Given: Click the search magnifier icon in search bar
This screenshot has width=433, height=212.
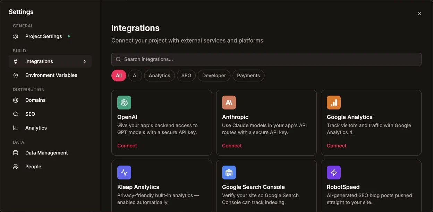Looking at the screenshot, I should [x=118, y=59].
